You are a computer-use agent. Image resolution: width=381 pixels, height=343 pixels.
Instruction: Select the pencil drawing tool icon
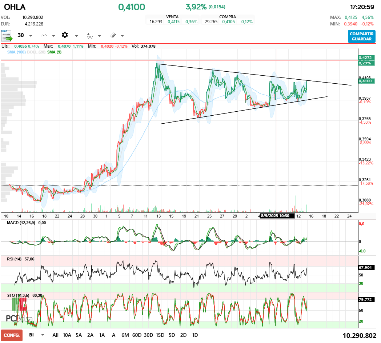[x=113, y=36]
